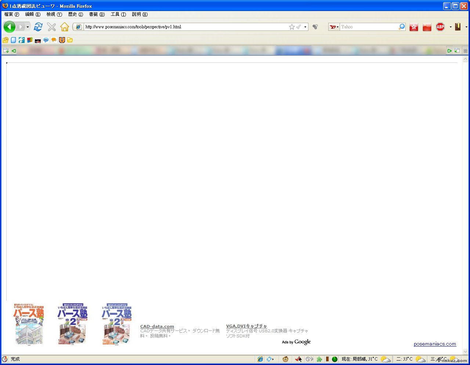The image size is (470, 365).
Task: Open the 工具 (Tools) menu
Action: 118,14
